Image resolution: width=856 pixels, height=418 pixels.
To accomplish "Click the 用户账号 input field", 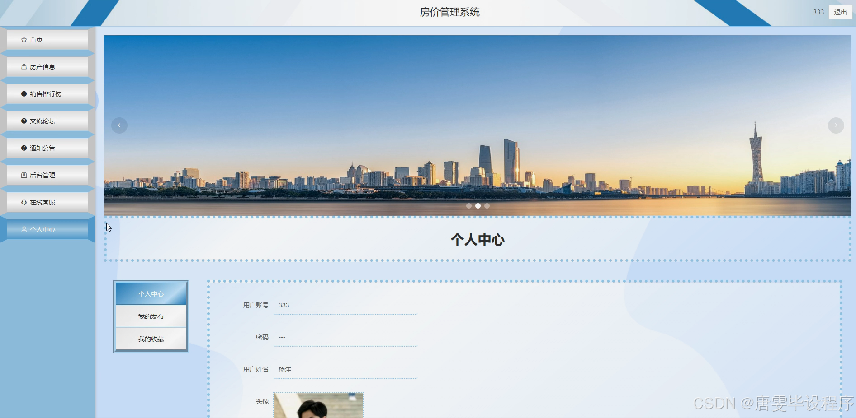I will coord(345,306).
